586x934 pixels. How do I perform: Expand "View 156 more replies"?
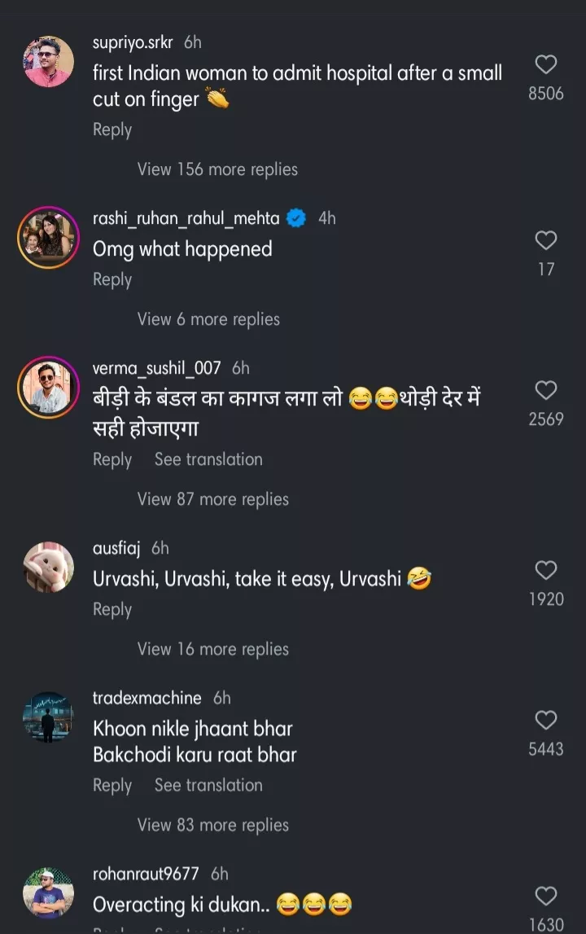(217, 169)
